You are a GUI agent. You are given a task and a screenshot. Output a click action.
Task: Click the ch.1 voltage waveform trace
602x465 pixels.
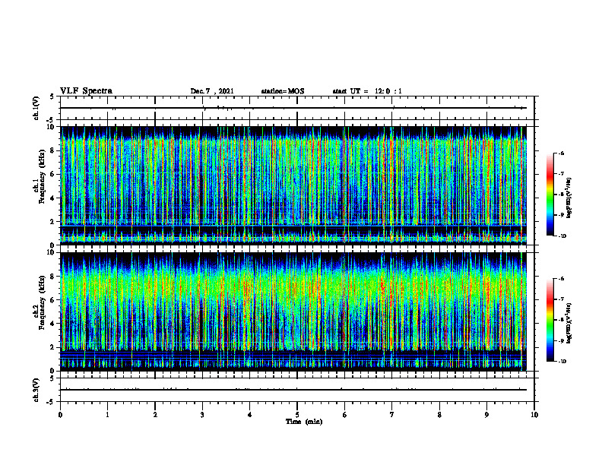coord(293,108)
